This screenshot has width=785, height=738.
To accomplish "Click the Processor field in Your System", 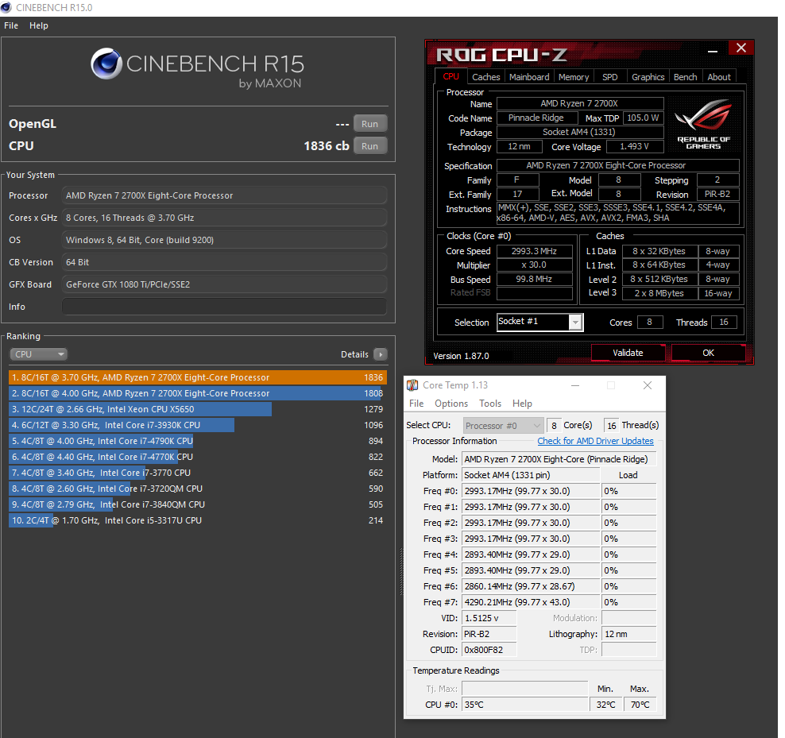I will [x=224, y=195].
